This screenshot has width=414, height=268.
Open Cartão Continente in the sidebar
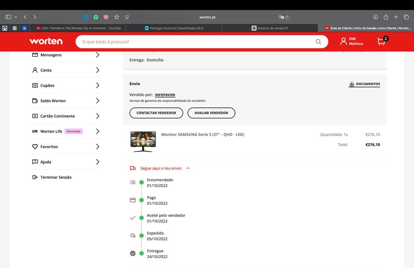click(58, 116)
